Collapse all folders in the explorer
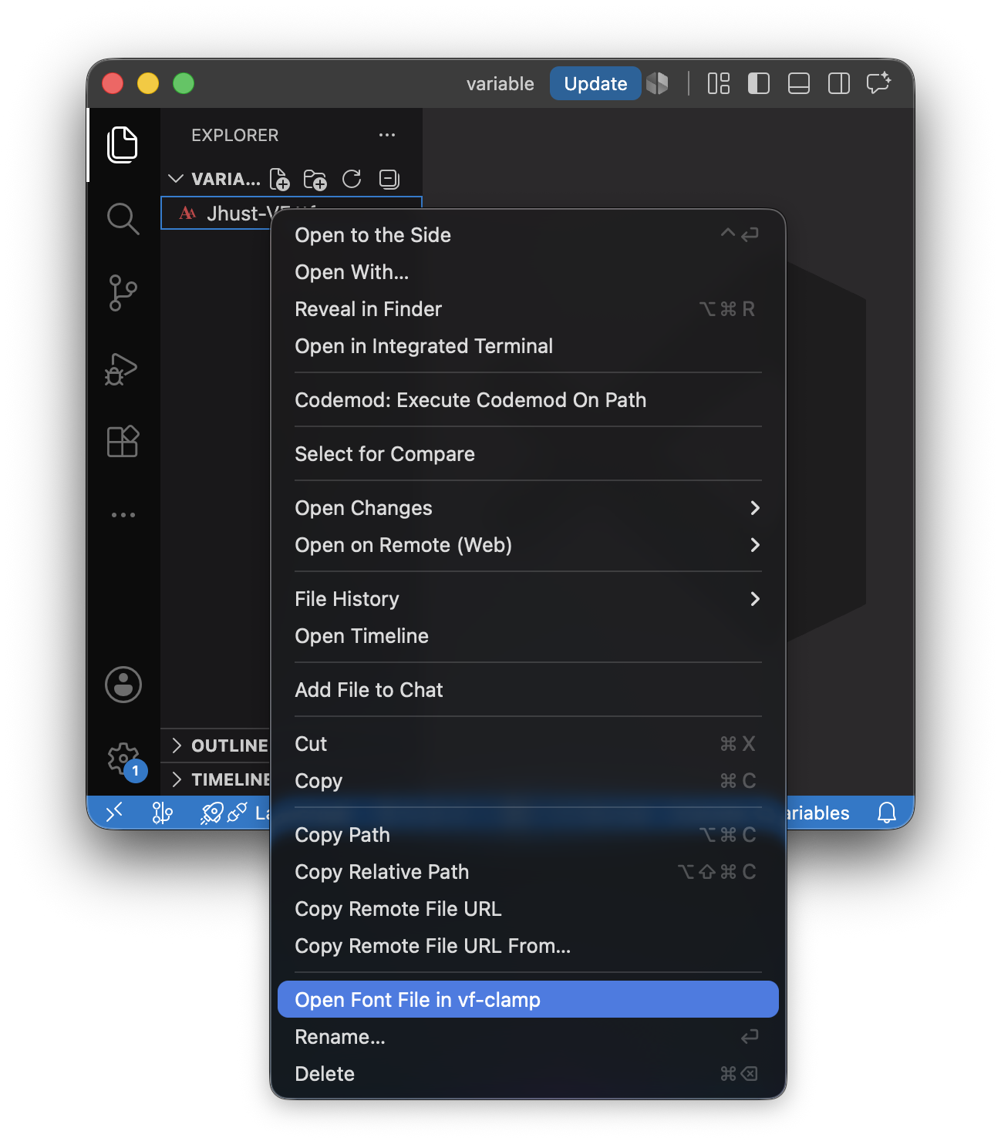 (389, 180)
